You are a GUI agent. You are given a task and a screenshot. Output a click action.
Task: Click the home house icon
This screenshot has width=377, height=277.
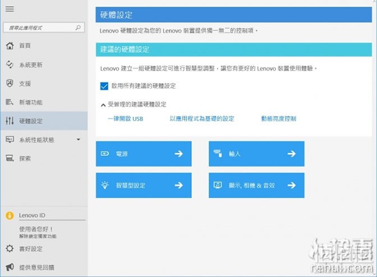click(10, 45)
